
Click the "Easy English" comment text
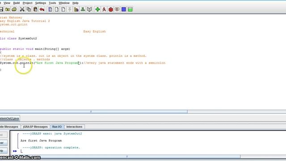pyautogui.click(x=94, y=32)
